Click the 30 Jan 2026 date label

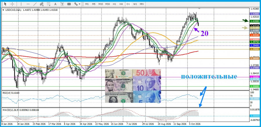(23, 124)
